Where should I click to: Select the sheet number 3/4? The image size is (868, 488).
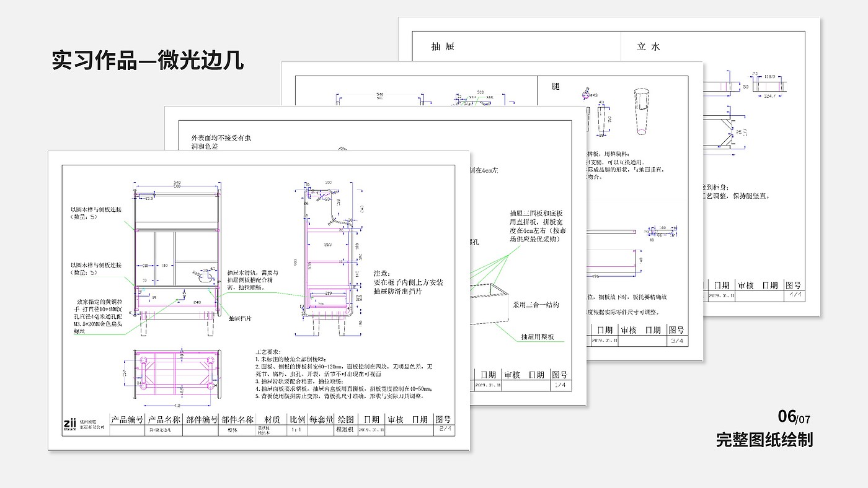pos(677,341)
